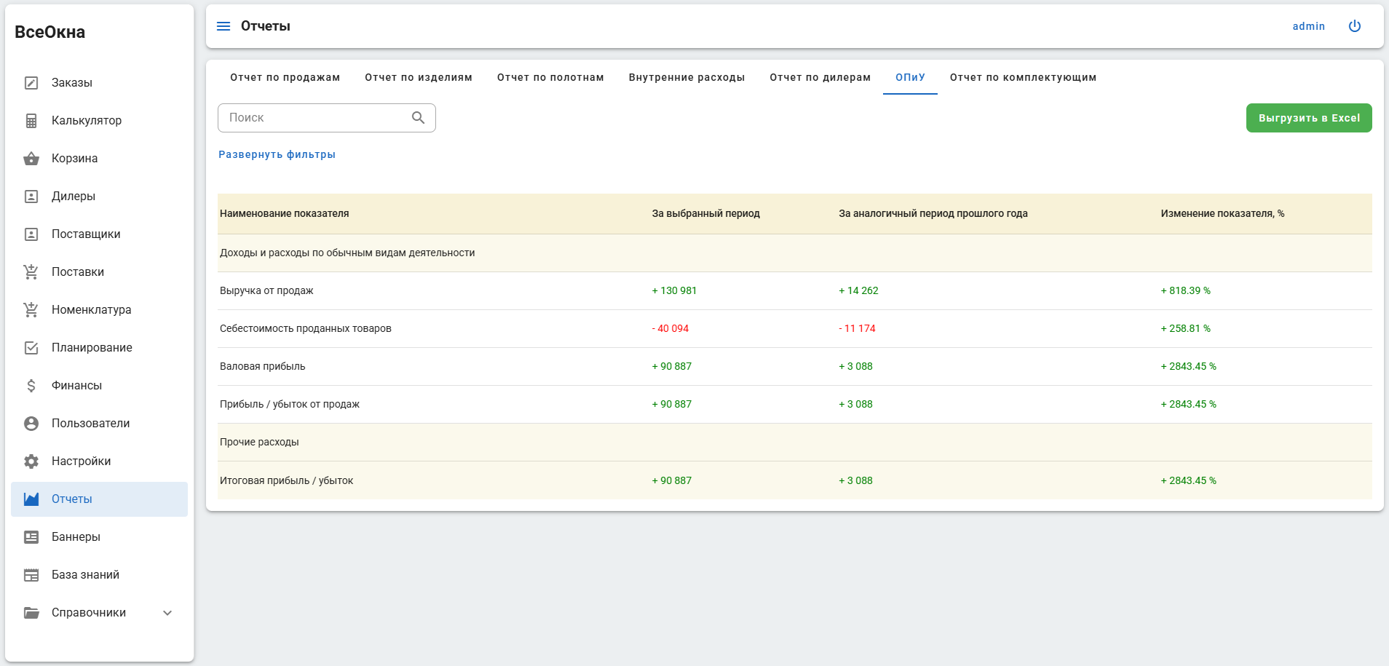The width and height of the screenshot is (1389, 666).
Task: Select the ОПиУ tab
Action: tap(910, 77)
